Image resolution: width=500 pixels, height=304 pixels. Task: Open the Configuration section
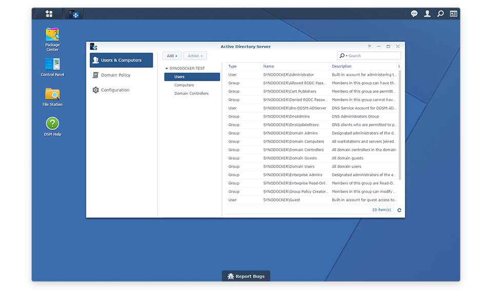click(x=115, y=90)
